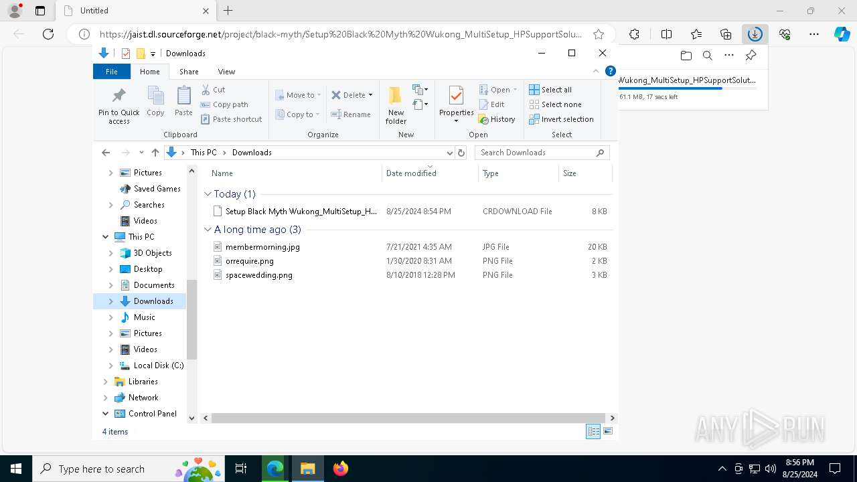Switch to large icons view
Viewport: 857px width, 482px height.
pyautogui.click(x=608, y=432)
